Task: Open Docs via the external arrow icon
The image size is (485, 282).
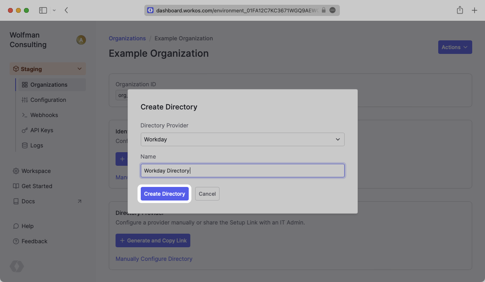Action: coord(79,201)
